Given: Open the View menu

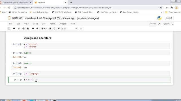Looking at the screenshot, I should (x=26, y=24).
